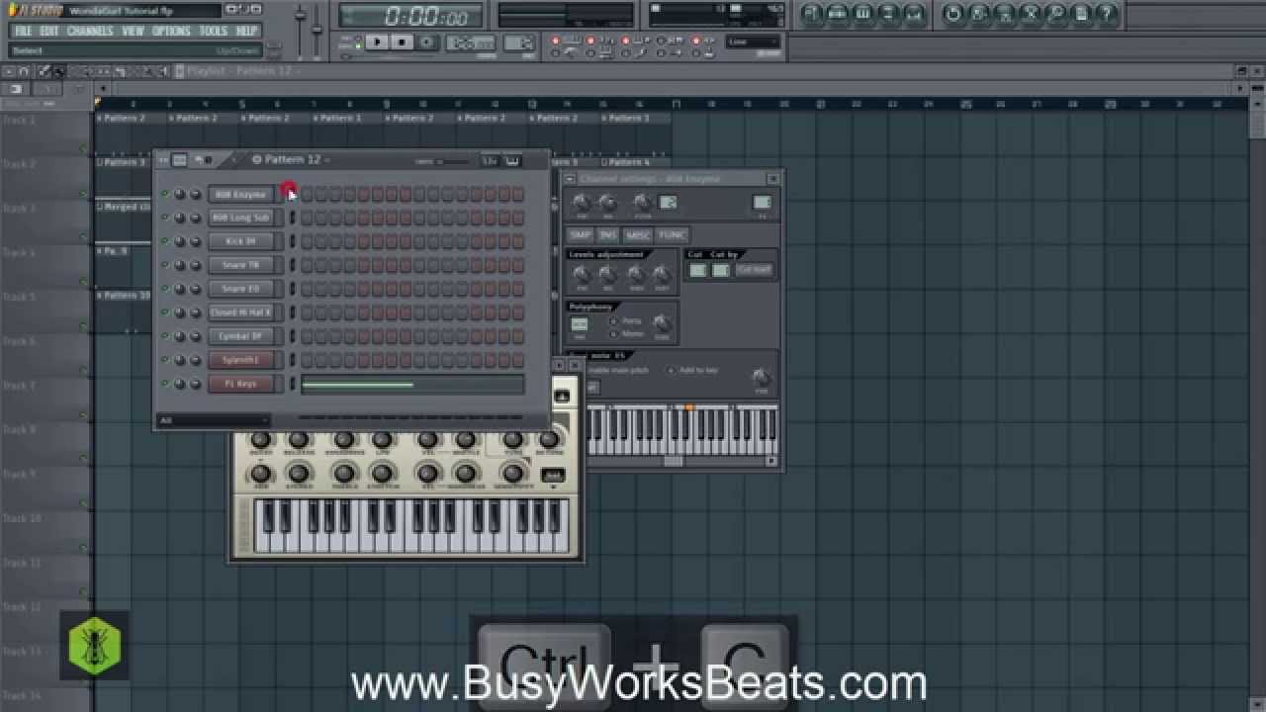The height and width of the screenshot is (712, 1266).
Task: Mute the 808 Long Sub channel
Action: click(165, 219)
